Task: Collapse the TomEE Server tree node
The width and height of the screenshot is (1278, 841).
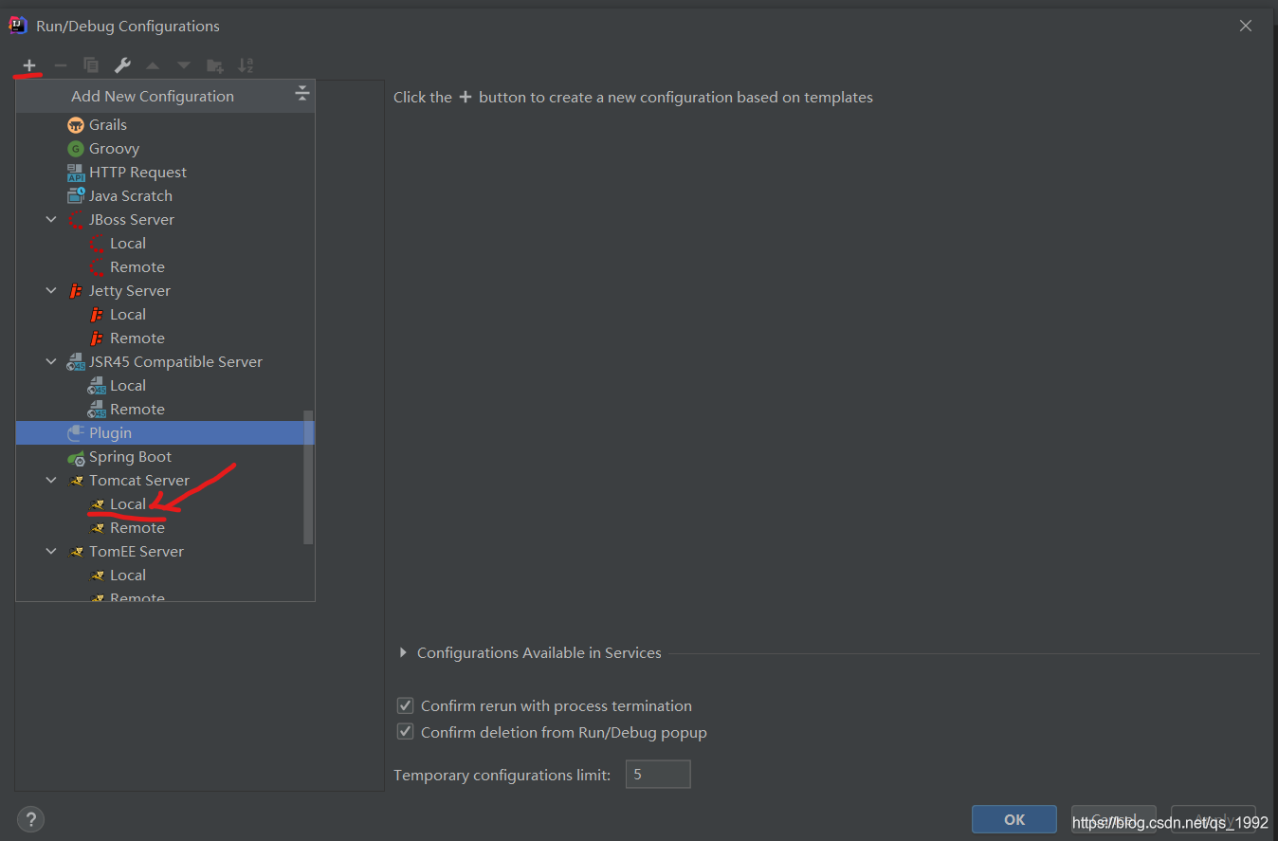Action: [x=51, y=551]
